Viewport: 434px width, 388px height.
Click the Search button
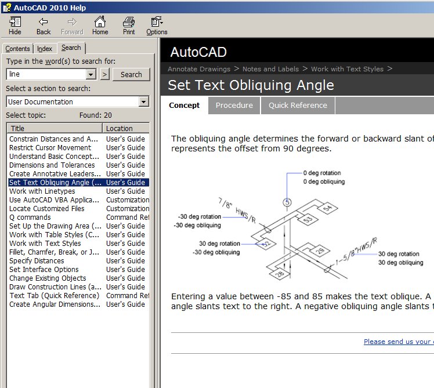[x=131, y=74]
